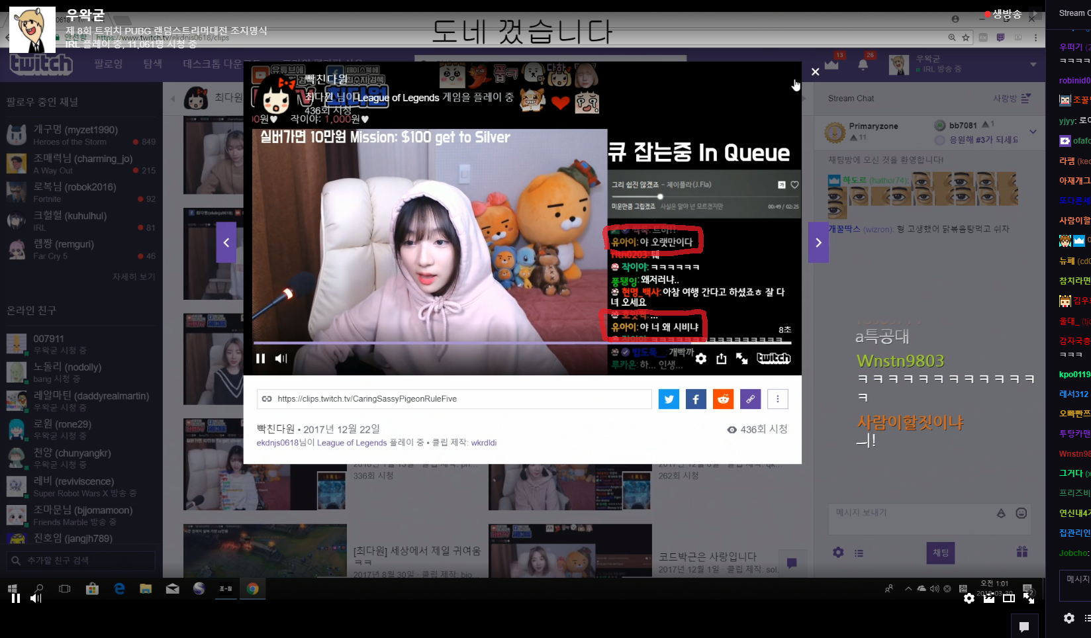Mute the clip player volume
1091x638 pixels.
pyautogui.click(x=281, y=359)
